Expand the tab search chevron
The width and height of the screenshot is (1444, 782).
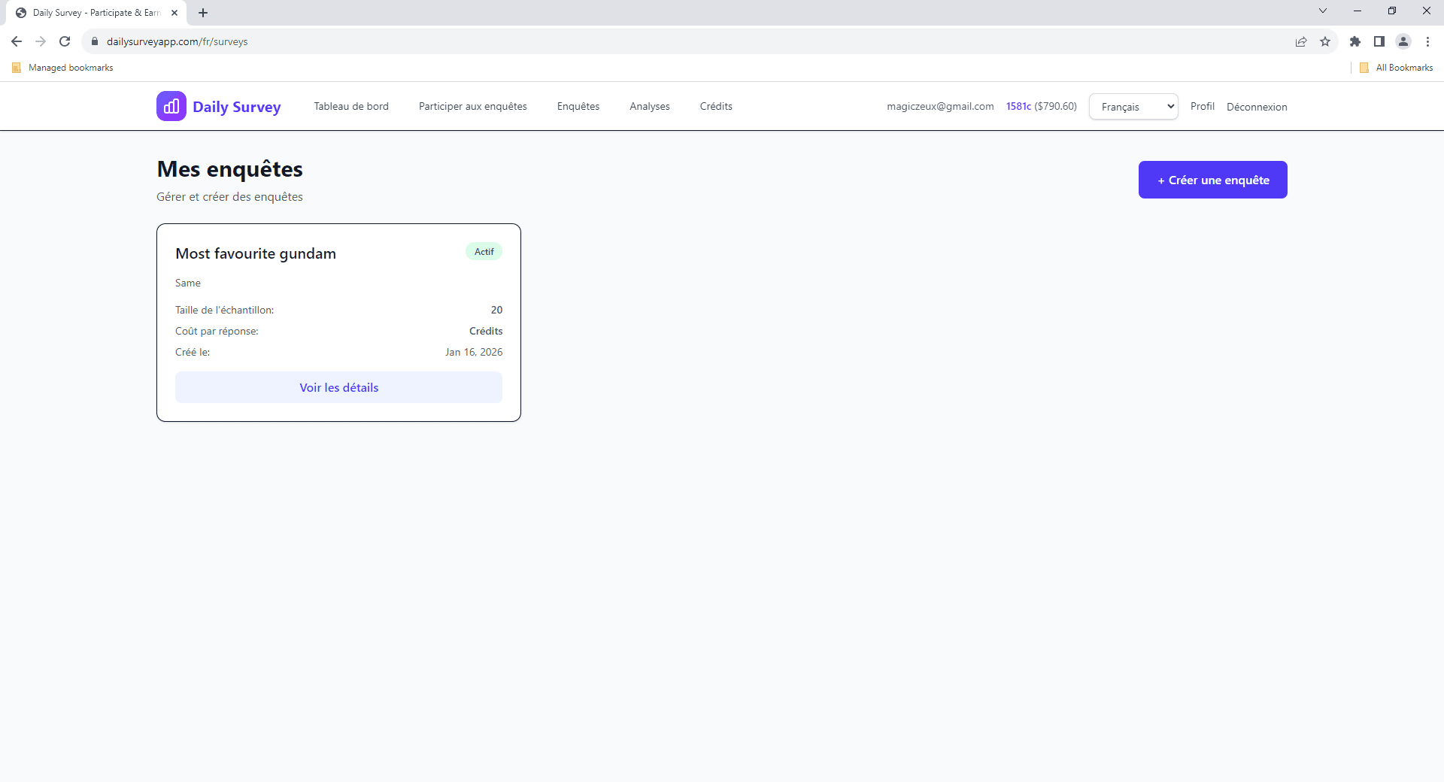[x=1323, y=11]
